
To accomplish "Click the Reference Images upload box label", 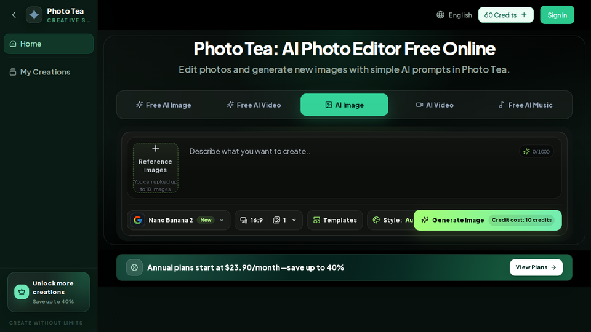I will (x=155, y=165).
